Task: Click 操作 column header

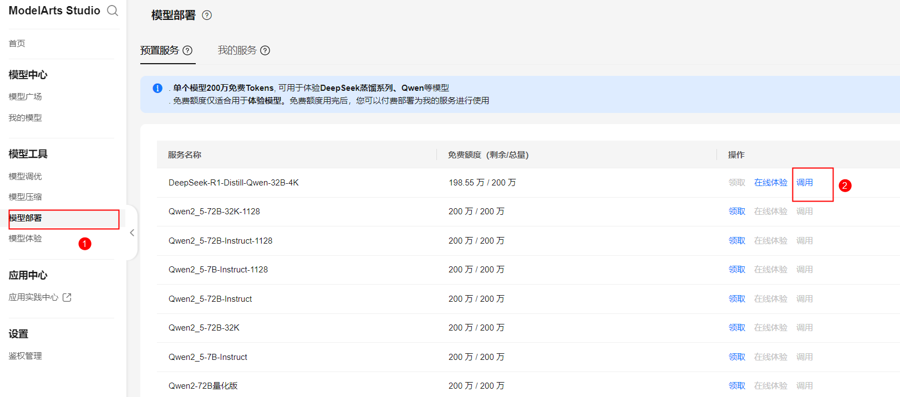Action: point(736,154)
